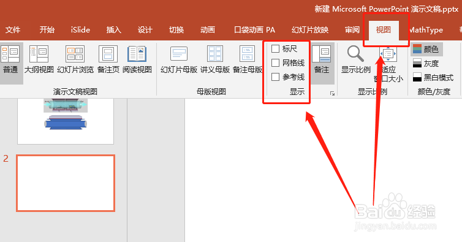Open the MathType tab
462x242 pixels.
point(426,30)
